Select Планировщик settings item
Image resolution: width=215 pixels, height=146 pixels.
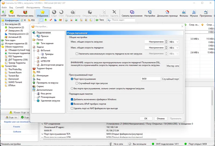(x=46, y=97)
